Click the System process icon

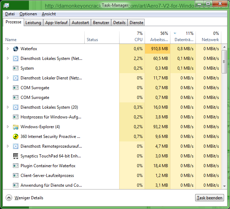point(16,68)
